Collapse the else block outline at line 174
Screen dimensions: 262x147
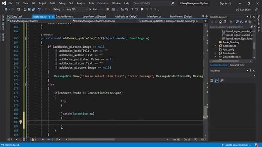[x=26, y=85]
